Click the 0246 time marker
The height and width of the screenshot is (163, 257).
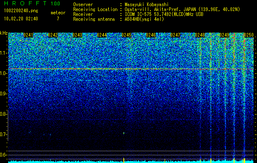tap(151, 35)
